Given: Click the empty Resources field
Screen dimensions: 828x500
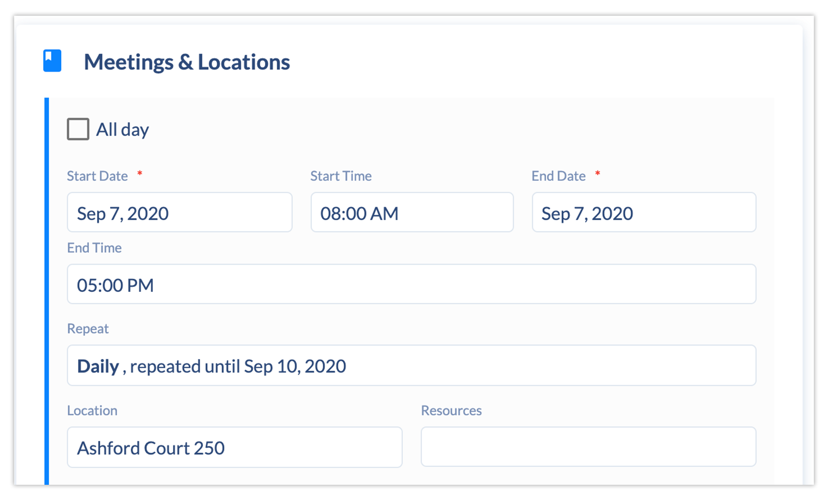Looking at the screenshot, I should click(588, 447).
